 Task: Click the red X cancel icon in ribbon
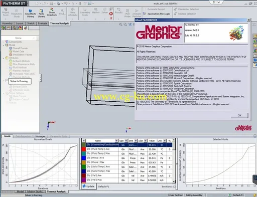(111, 18)
